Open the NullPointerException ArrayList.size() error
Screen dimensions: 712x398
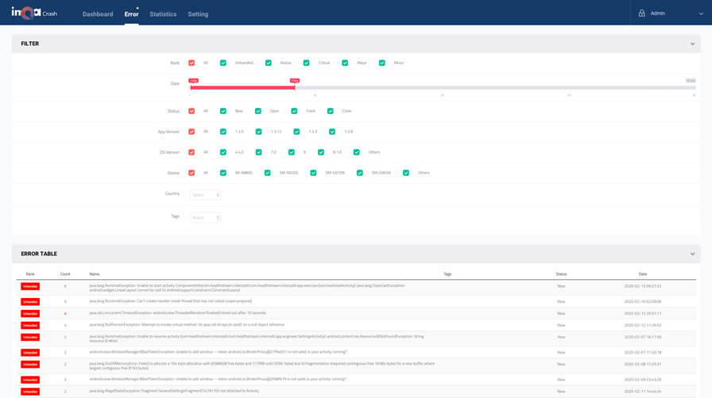pyautogui.click(x=356, y=325)
